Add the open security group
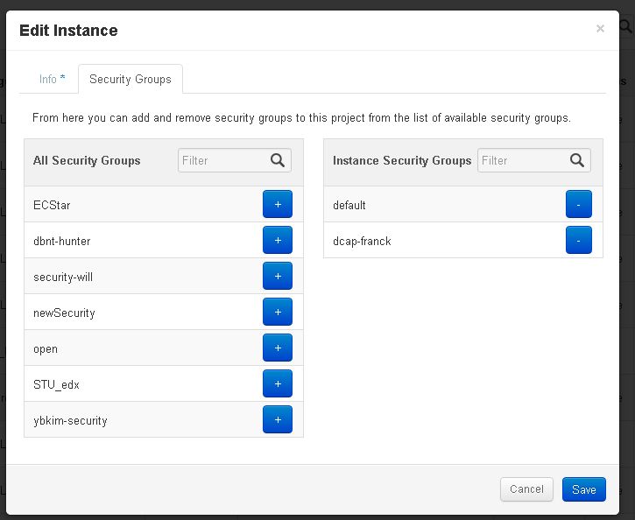 [278, 348]
